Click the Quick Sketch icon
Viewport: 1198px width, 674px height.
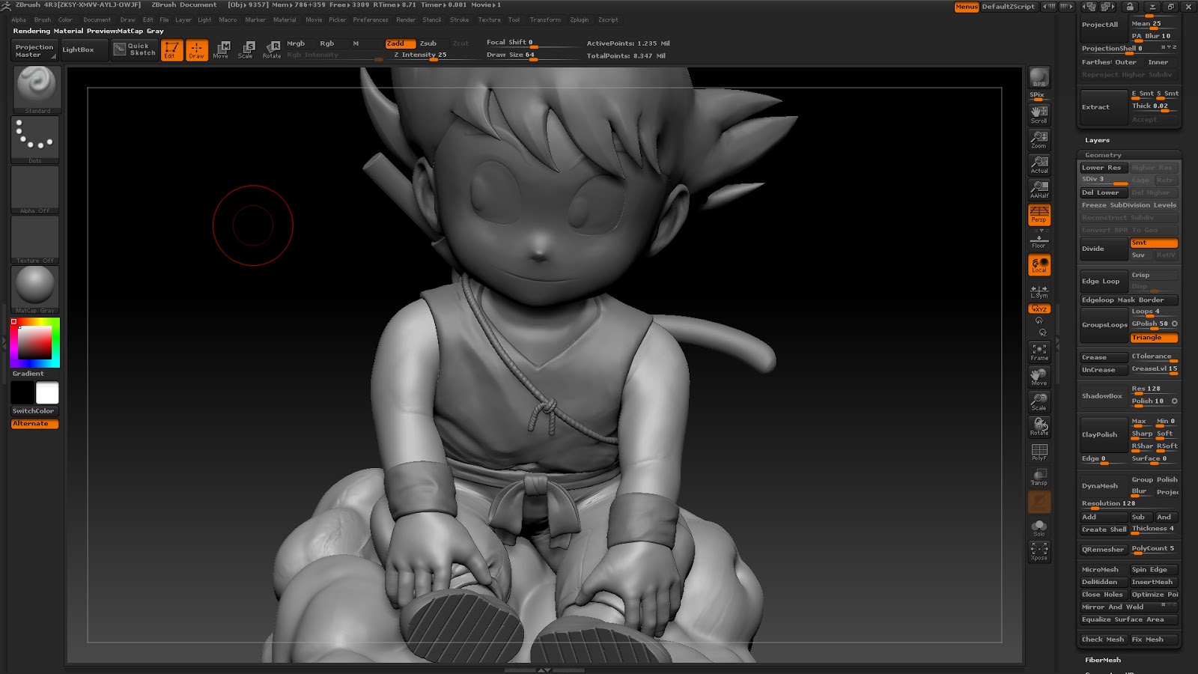tap(135, 49)
